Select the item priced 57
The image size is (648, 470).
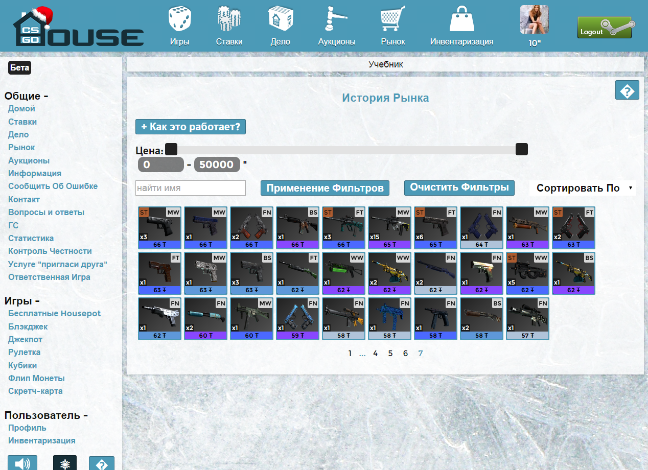click(528, 319)
